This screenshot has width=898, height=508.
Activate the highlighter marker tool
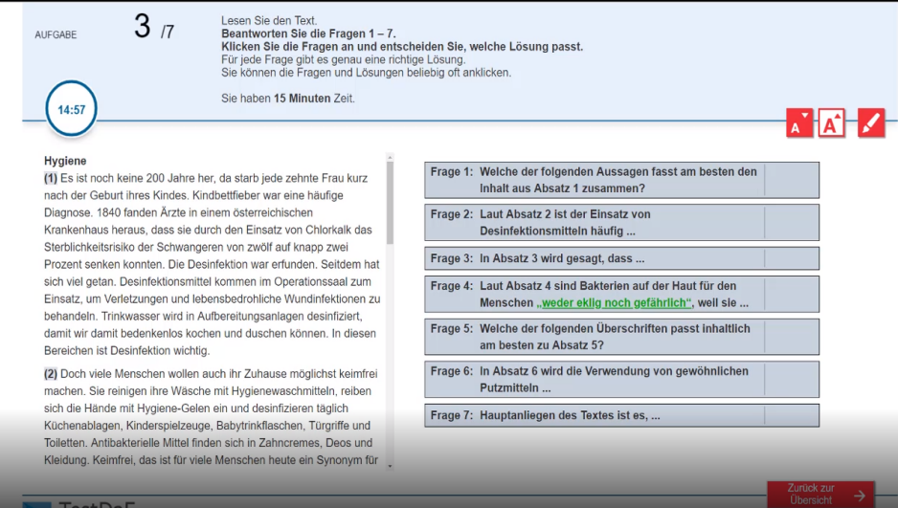(x=871, y=122)
